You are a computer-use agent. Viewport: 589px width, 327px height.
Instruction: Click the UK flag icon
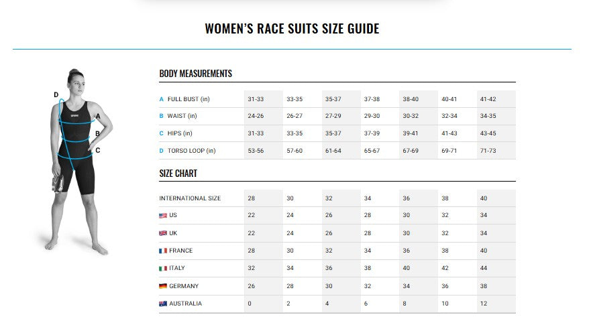coord(162,233)
